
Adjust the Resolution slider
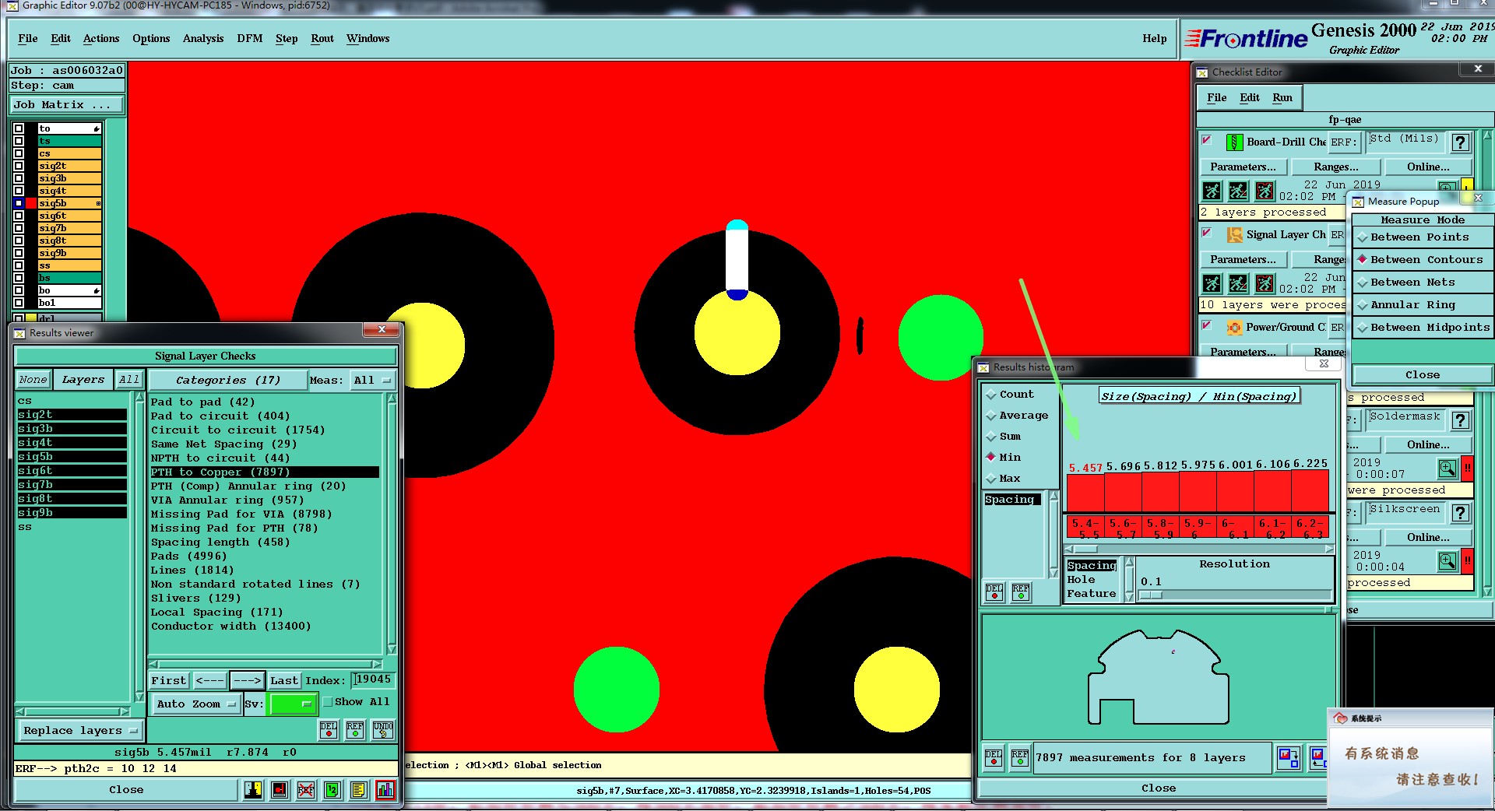(x=1234, y=595)
